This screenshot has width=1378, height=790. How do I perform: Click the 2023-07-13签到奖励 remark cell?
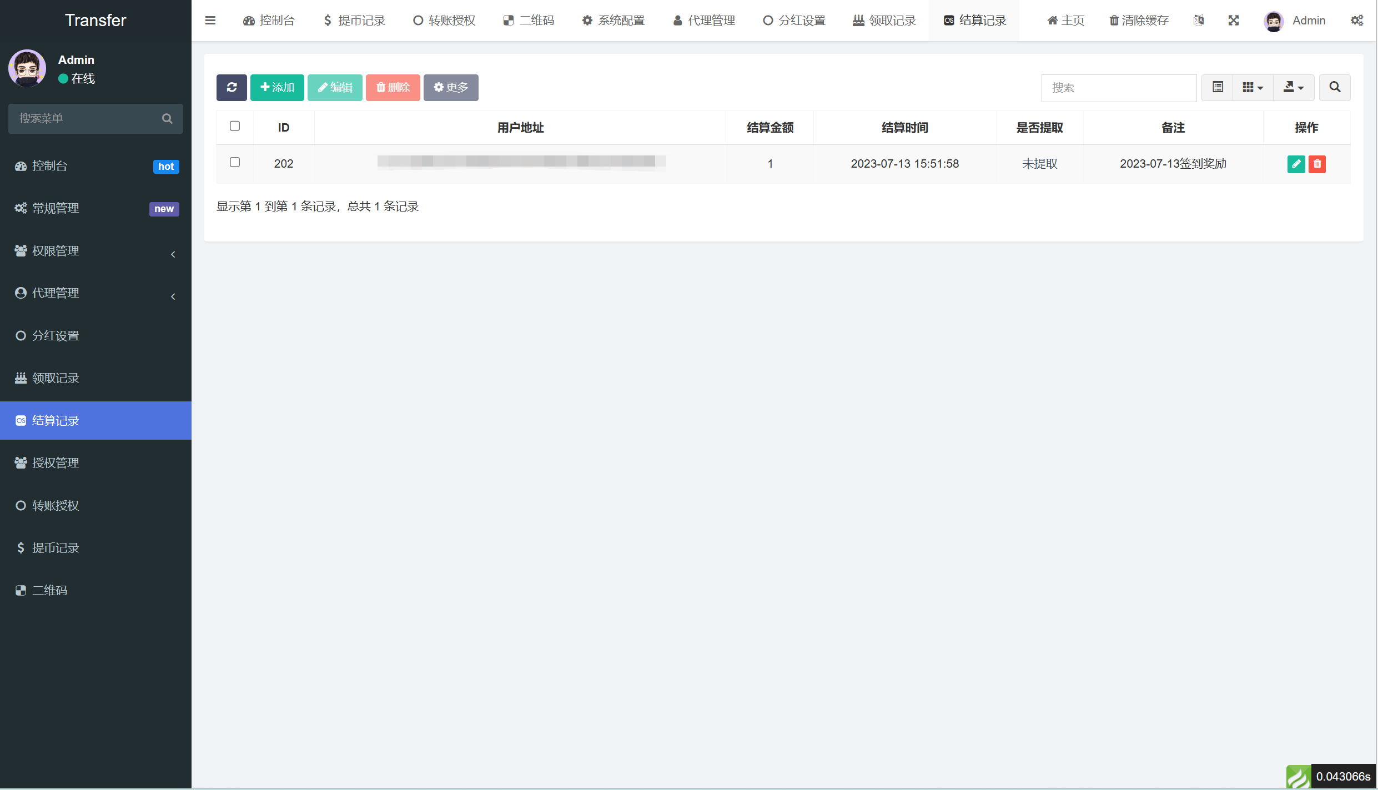coord(1173,164)
